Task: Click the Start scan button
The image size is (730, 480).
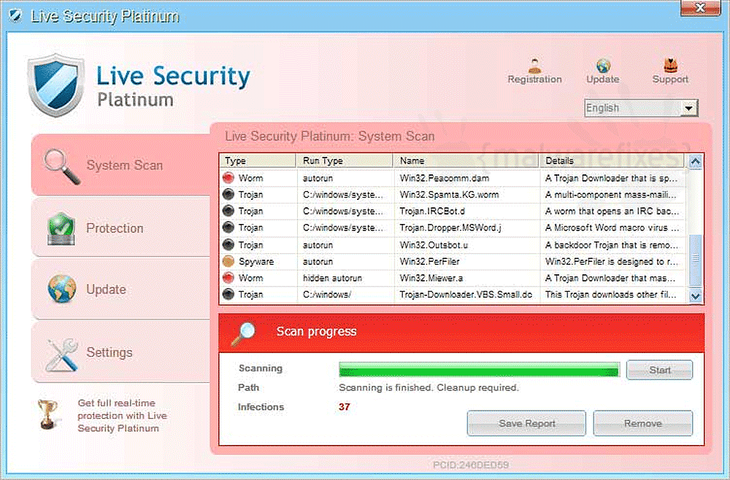Action: pos(659,371)
